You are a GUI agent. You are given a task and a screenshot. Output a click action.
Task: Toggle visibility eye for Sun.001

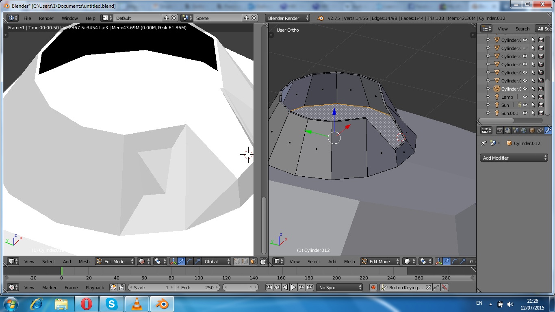(x=525, y=113)
